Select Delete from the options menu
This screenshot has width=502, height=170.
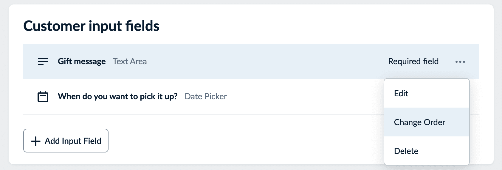coord(406,151)
